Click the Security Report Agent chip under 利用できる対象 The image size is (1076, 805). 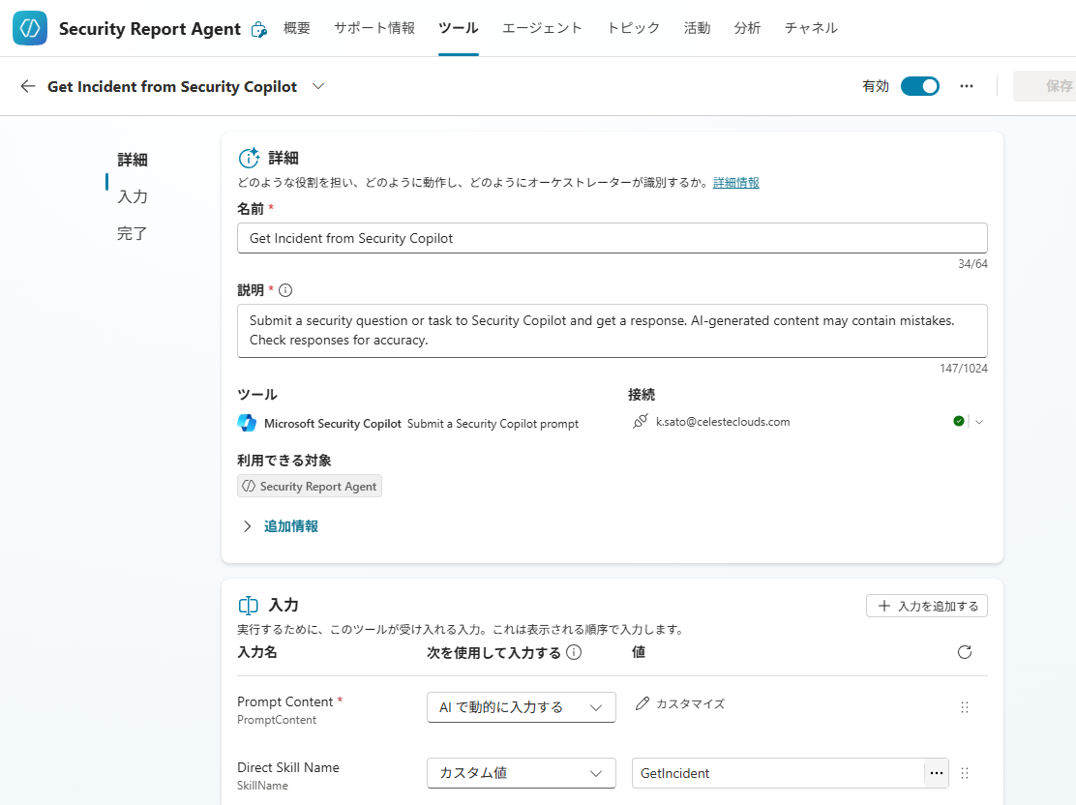tap(310, 486)
